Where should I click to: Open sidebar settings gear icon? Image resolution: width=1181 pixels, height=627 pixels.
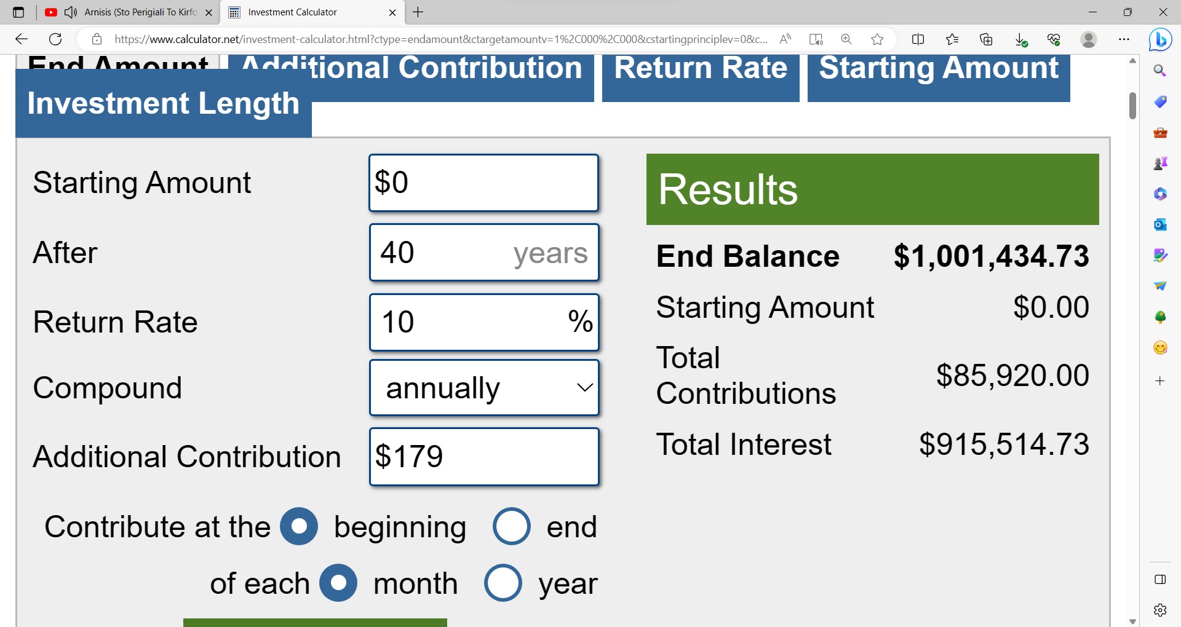(x=1160, y=610)
